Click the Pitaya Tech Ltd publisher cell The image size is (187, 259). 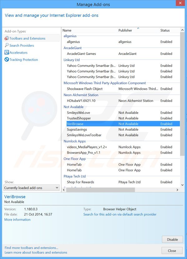129,182
